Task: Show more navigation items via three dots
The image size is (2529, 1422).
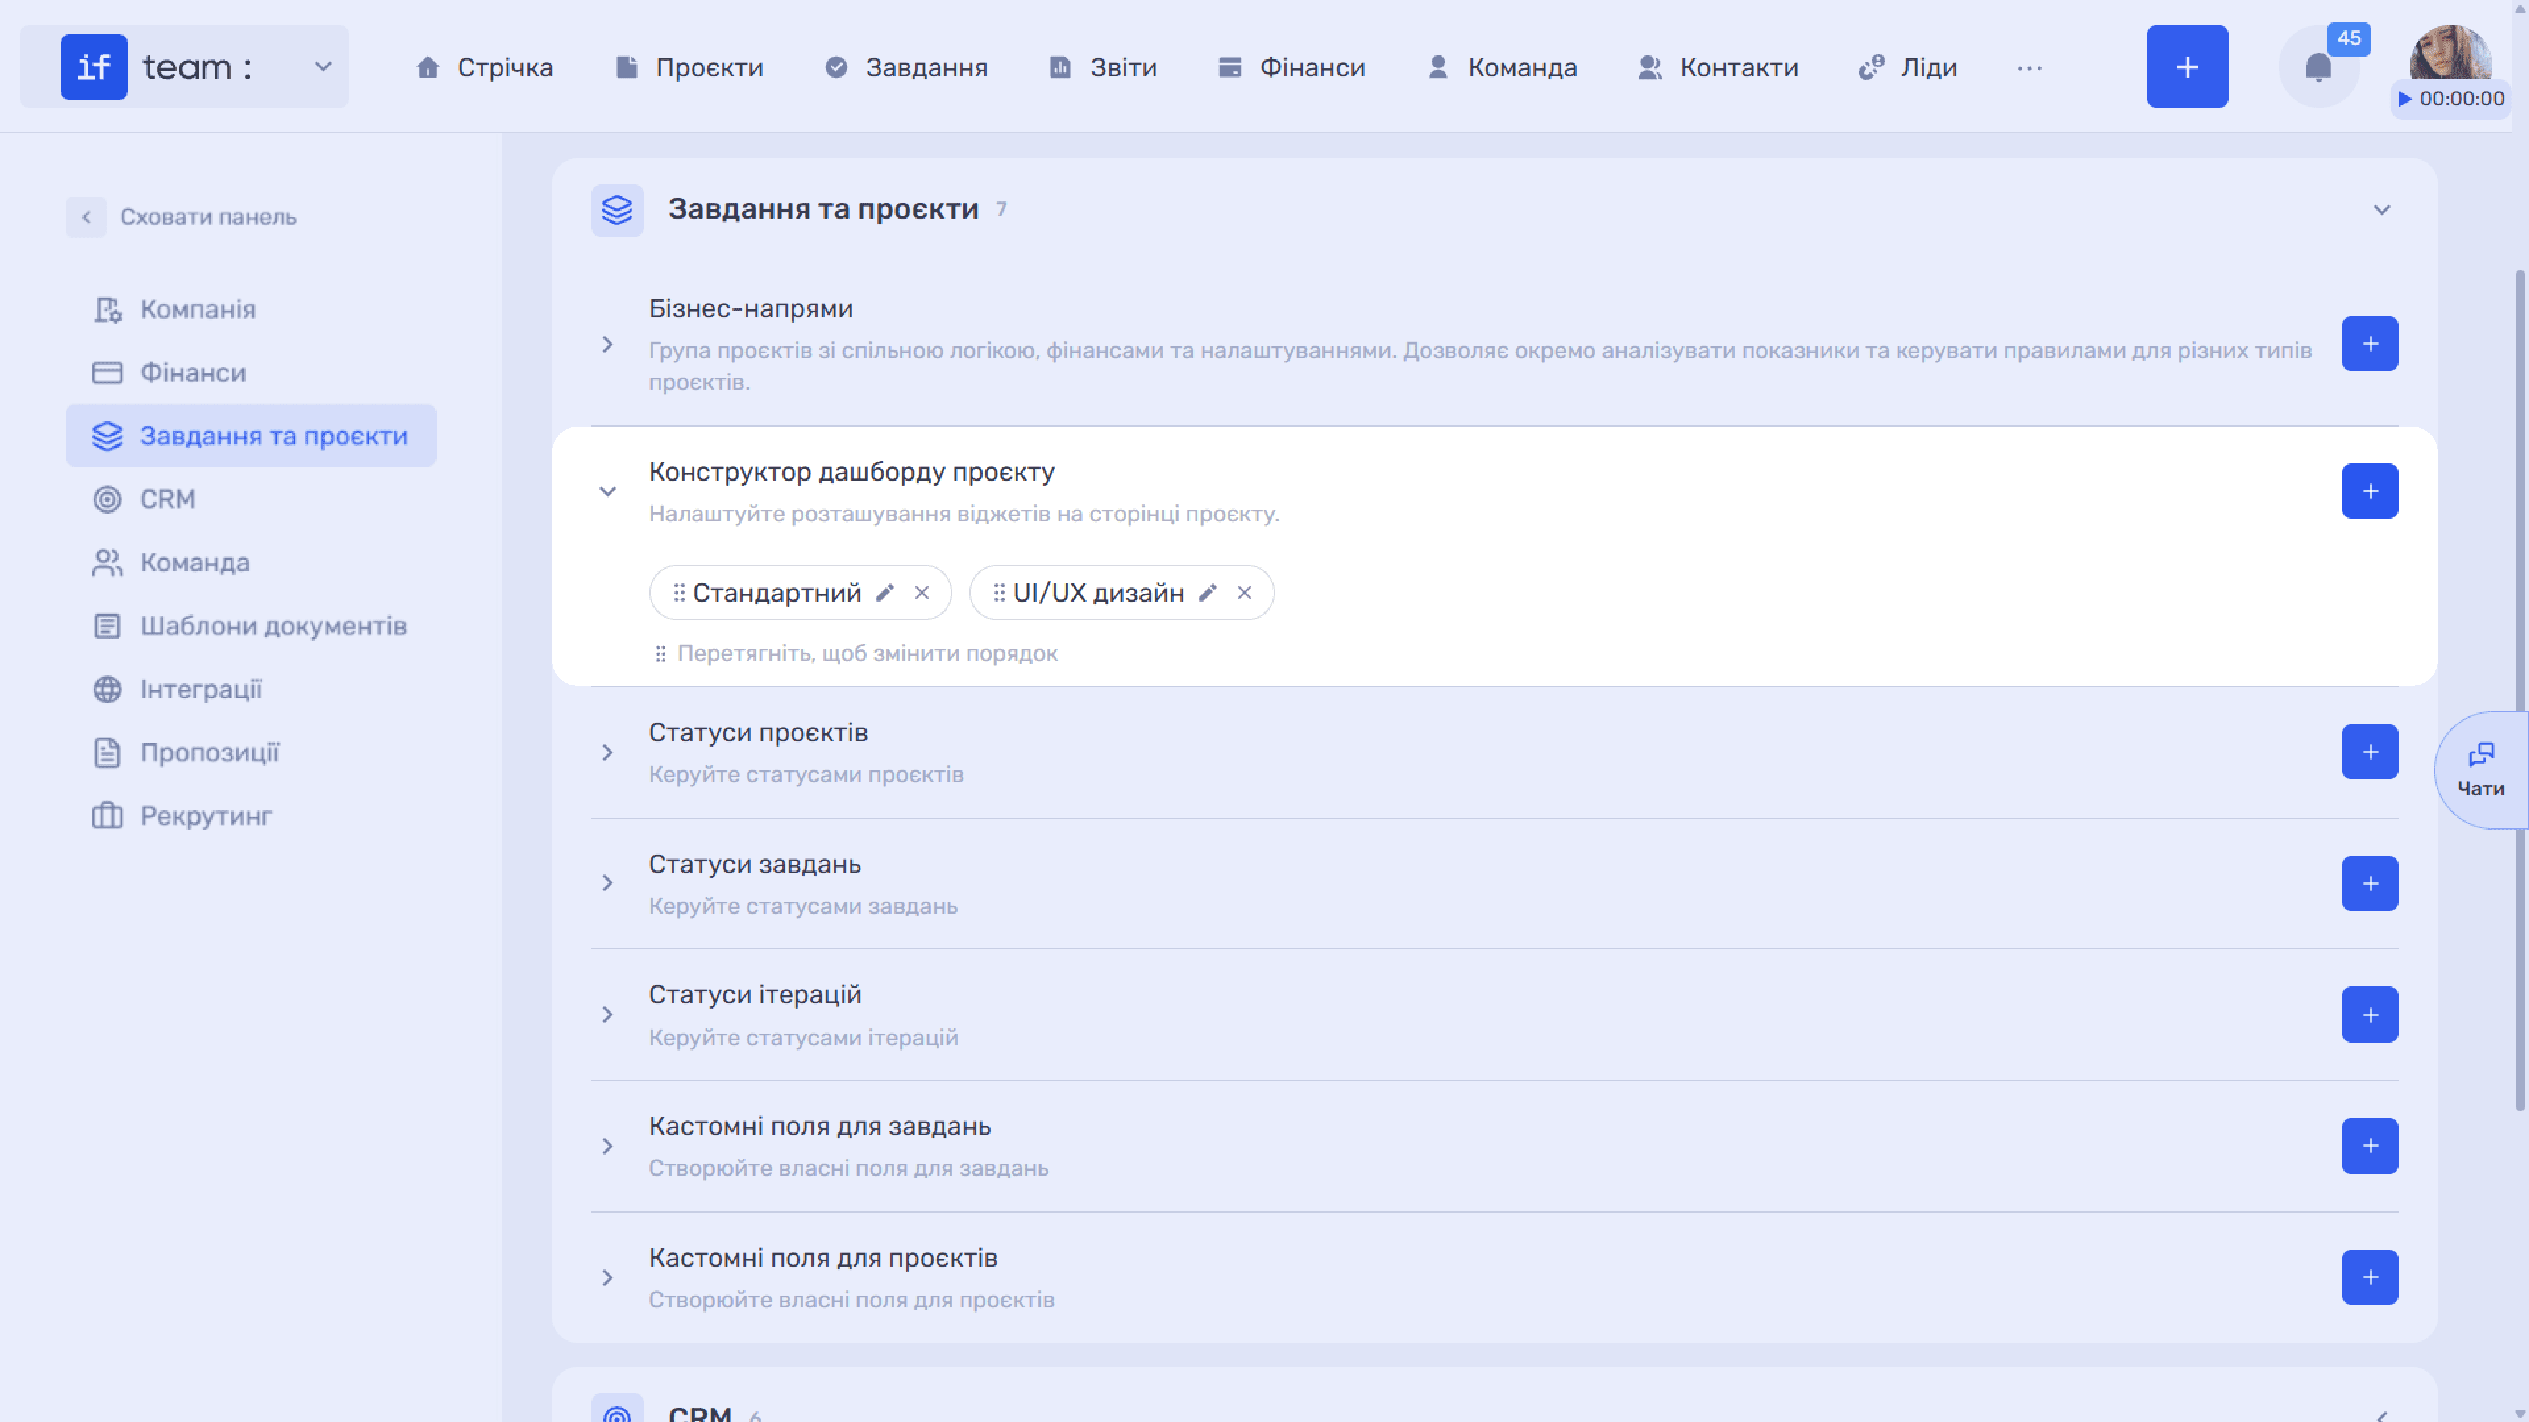Action: [2029, 68]
